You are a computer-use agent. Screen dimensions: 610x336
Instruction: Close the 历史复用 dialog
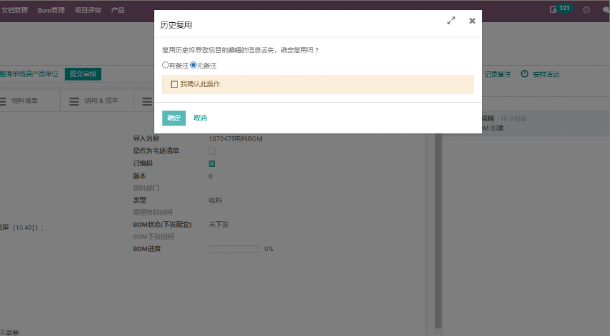point(472,21)
